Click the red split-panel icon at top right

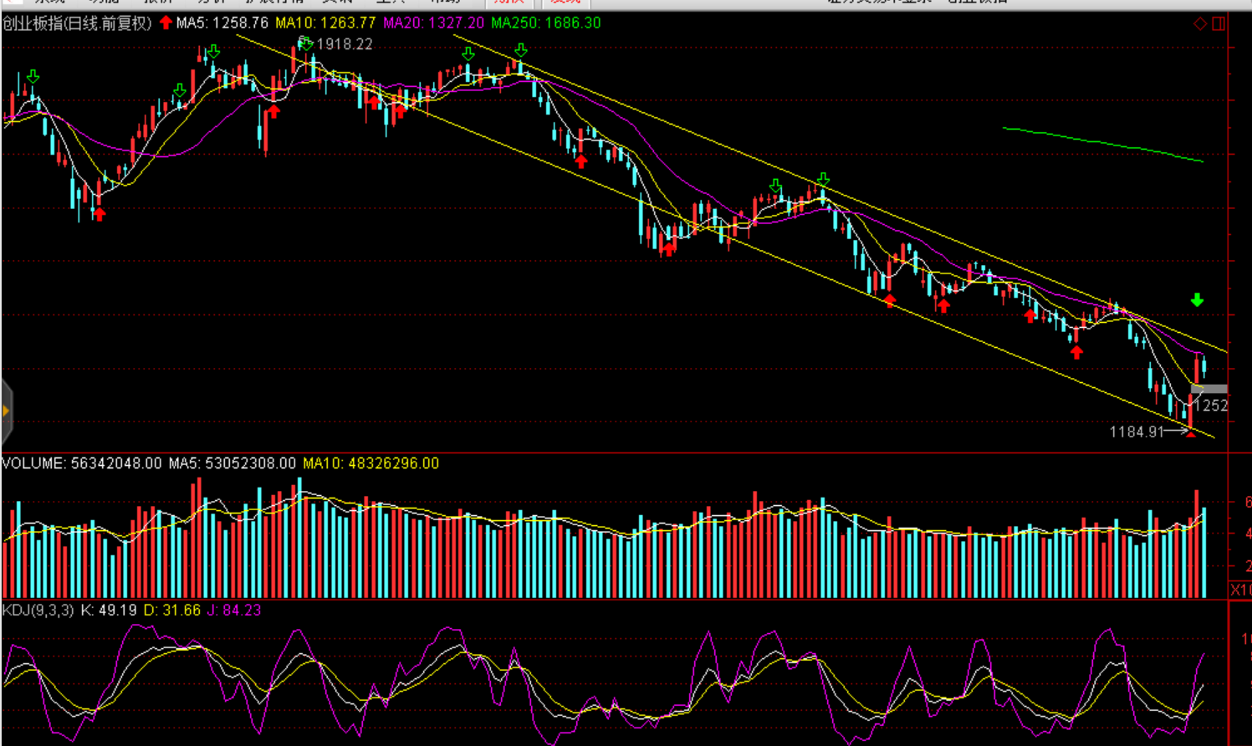click(x=1219, y=23)
